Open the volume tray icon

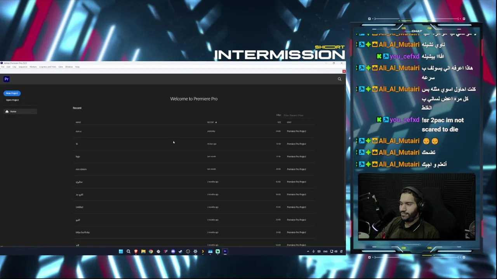click(336, 251)
